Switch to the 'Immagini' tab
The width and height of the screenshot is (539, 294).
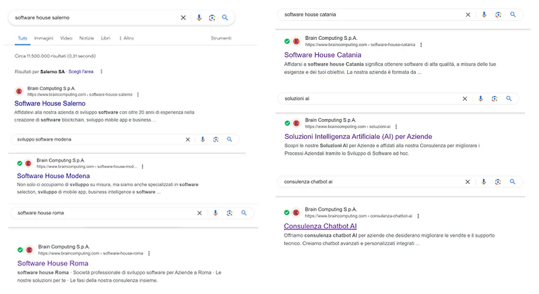coord(44,38)
